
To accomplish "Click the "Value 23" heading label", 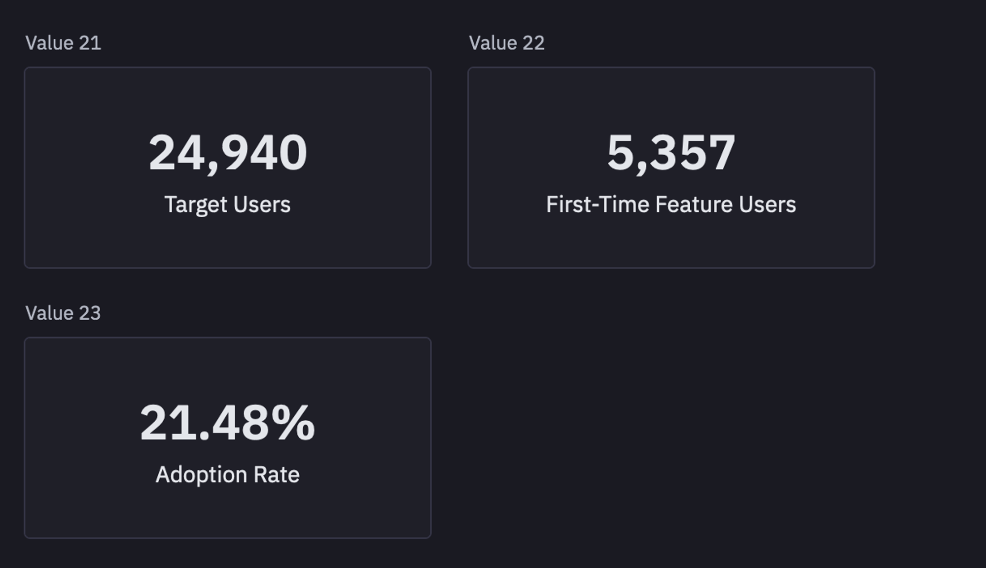I will (x=63, y=313).
